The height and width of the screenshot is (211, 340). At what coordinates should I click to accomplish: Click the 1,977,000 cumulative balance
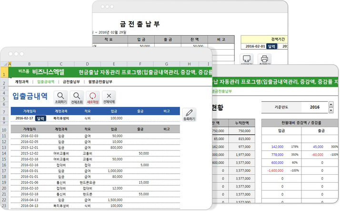click(x=243, y=155)
